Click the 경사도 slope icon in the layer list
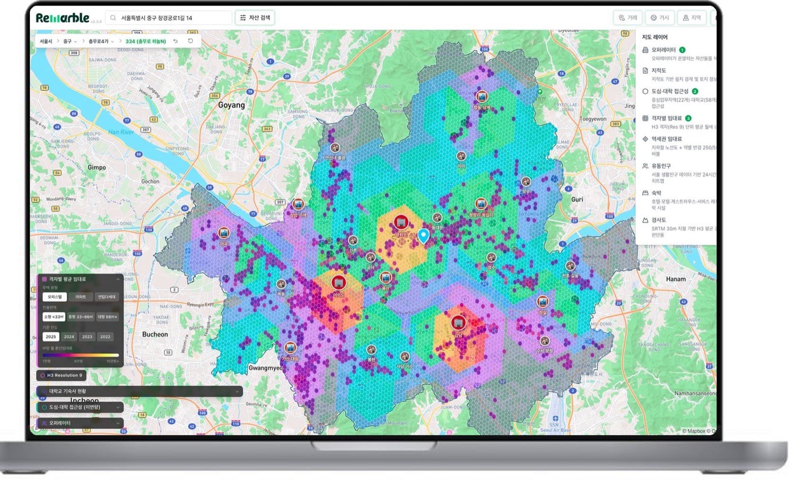Viewport: 804px width, 480px height. click(645, 220)
